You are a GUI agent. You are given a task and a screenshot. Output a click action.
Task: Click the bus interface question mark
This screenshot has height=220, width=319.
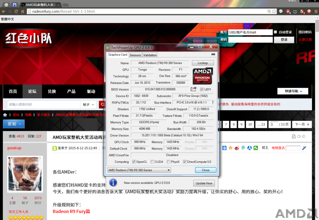point(213,102)
